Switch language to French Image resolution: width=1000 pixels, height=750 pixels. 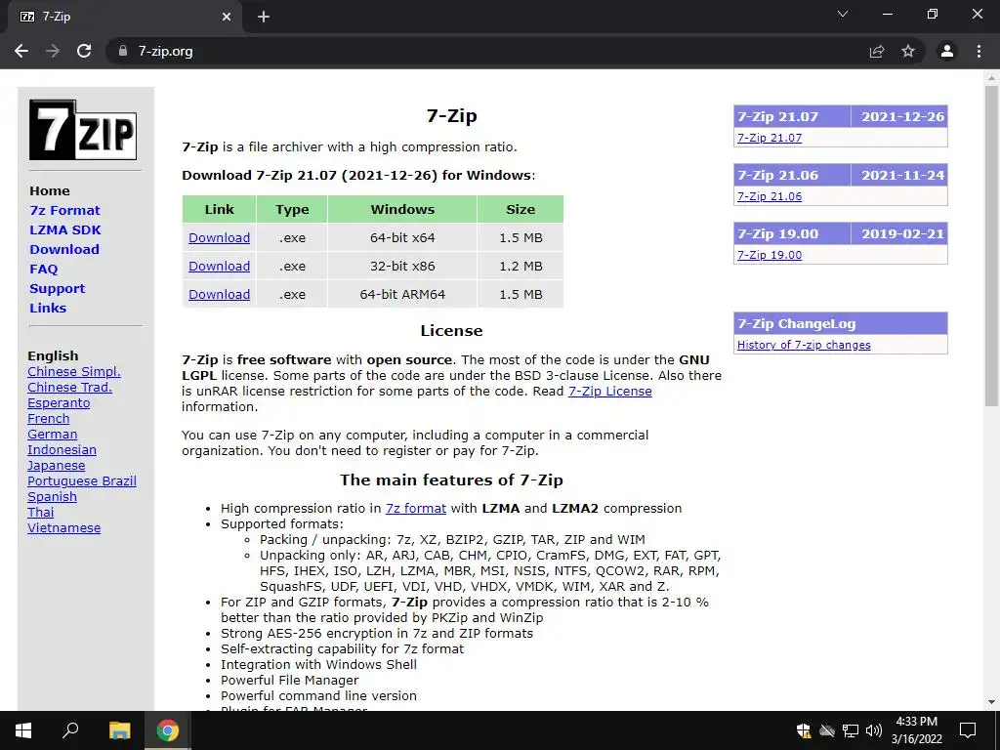[x=49, y=418]
